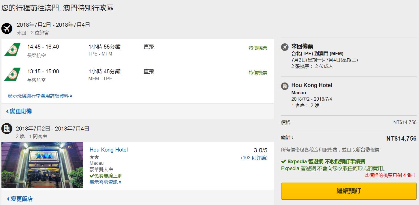
Task: Click the TPE - MFM route text
Action: (x=100, y=54)
